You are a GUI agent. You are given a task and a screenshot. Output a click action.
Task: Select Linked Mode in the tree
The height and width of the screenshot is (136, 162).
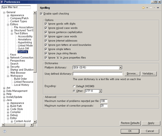(x=25, y=45)
